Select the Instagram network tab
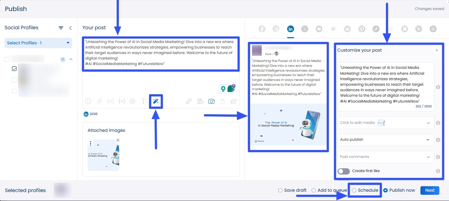This screenshot has width=449, height=201. click(276, 29)
